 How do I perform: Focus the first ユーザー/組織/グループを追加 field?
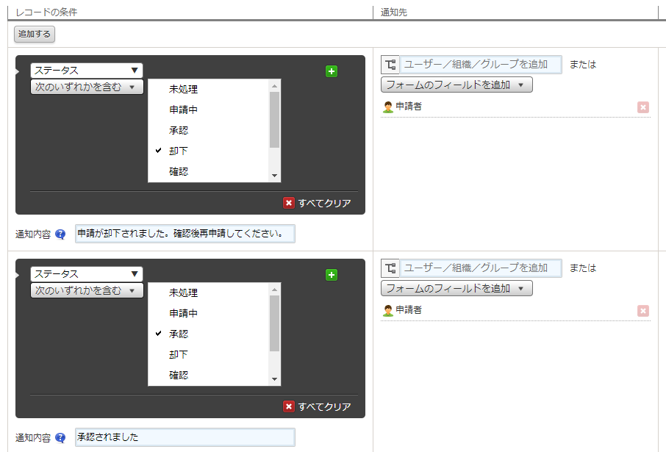coord(481,65)
